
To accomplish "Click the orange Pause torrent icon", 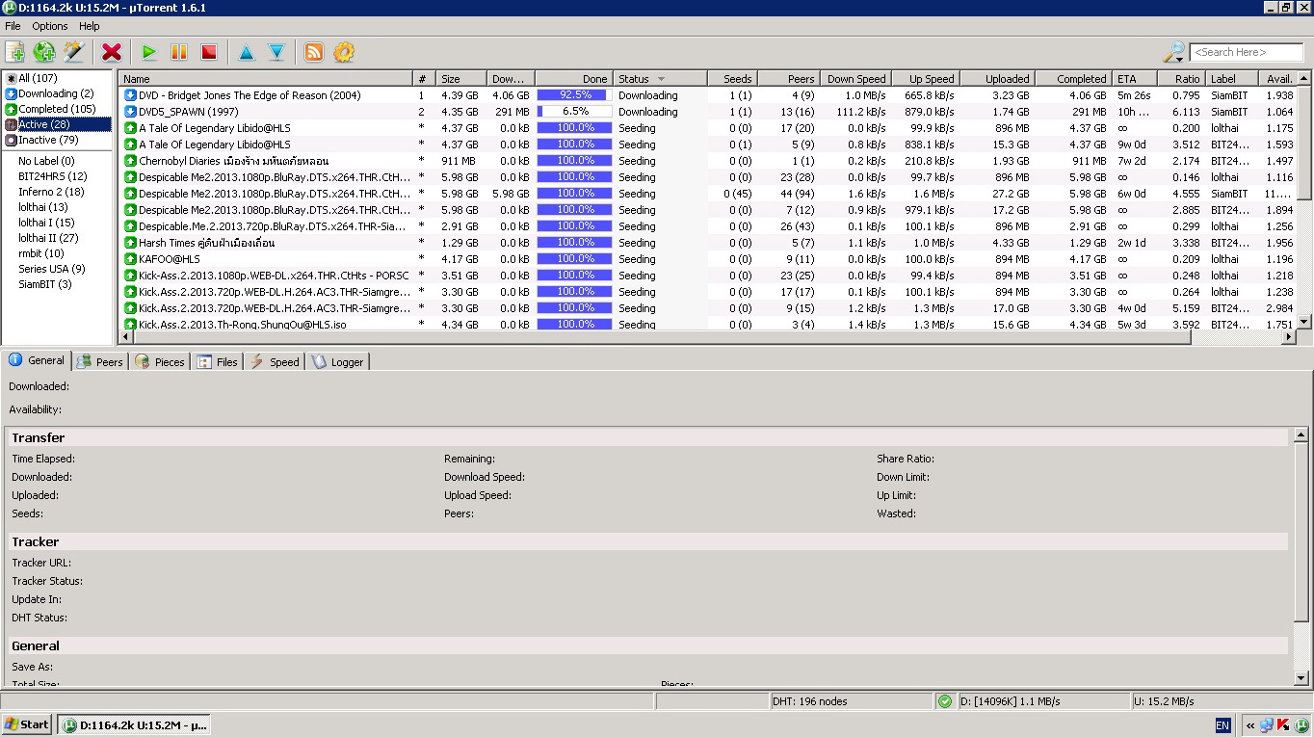I will tap(179, 52).
